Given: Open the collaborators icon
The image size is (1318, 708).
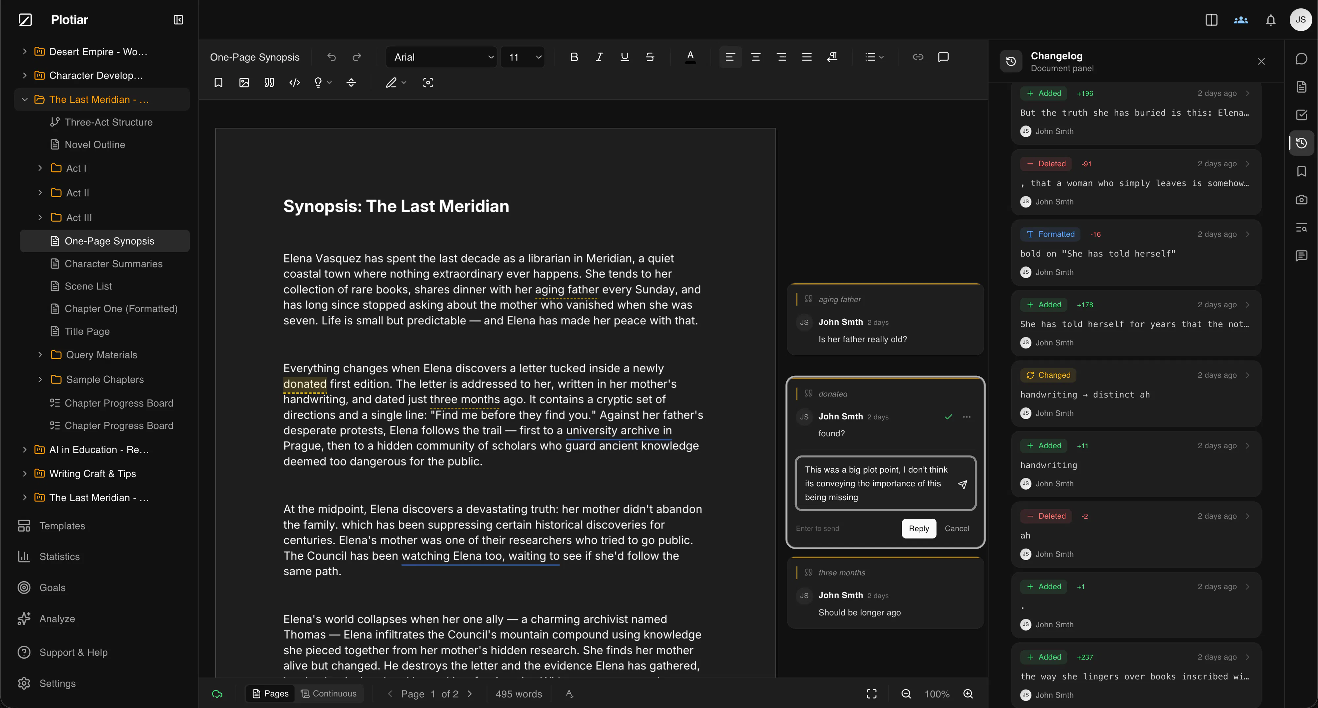Looking at the screenshot, I should click(x=1241, y=20).
